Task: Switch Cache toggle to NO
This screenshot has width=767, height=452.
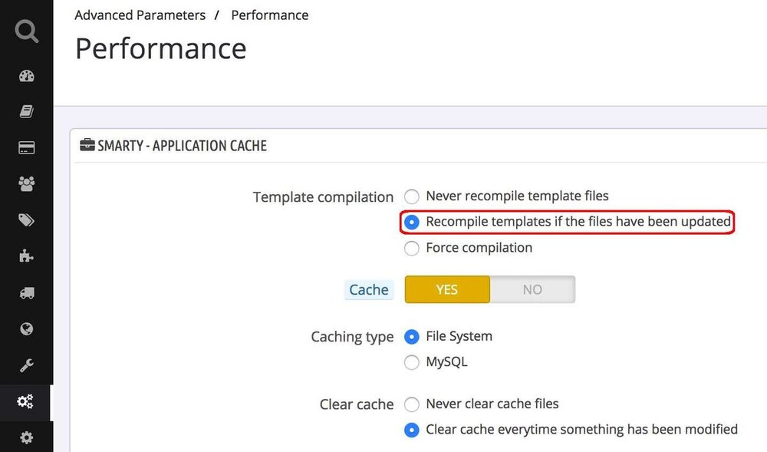Action: pos(532,289)
